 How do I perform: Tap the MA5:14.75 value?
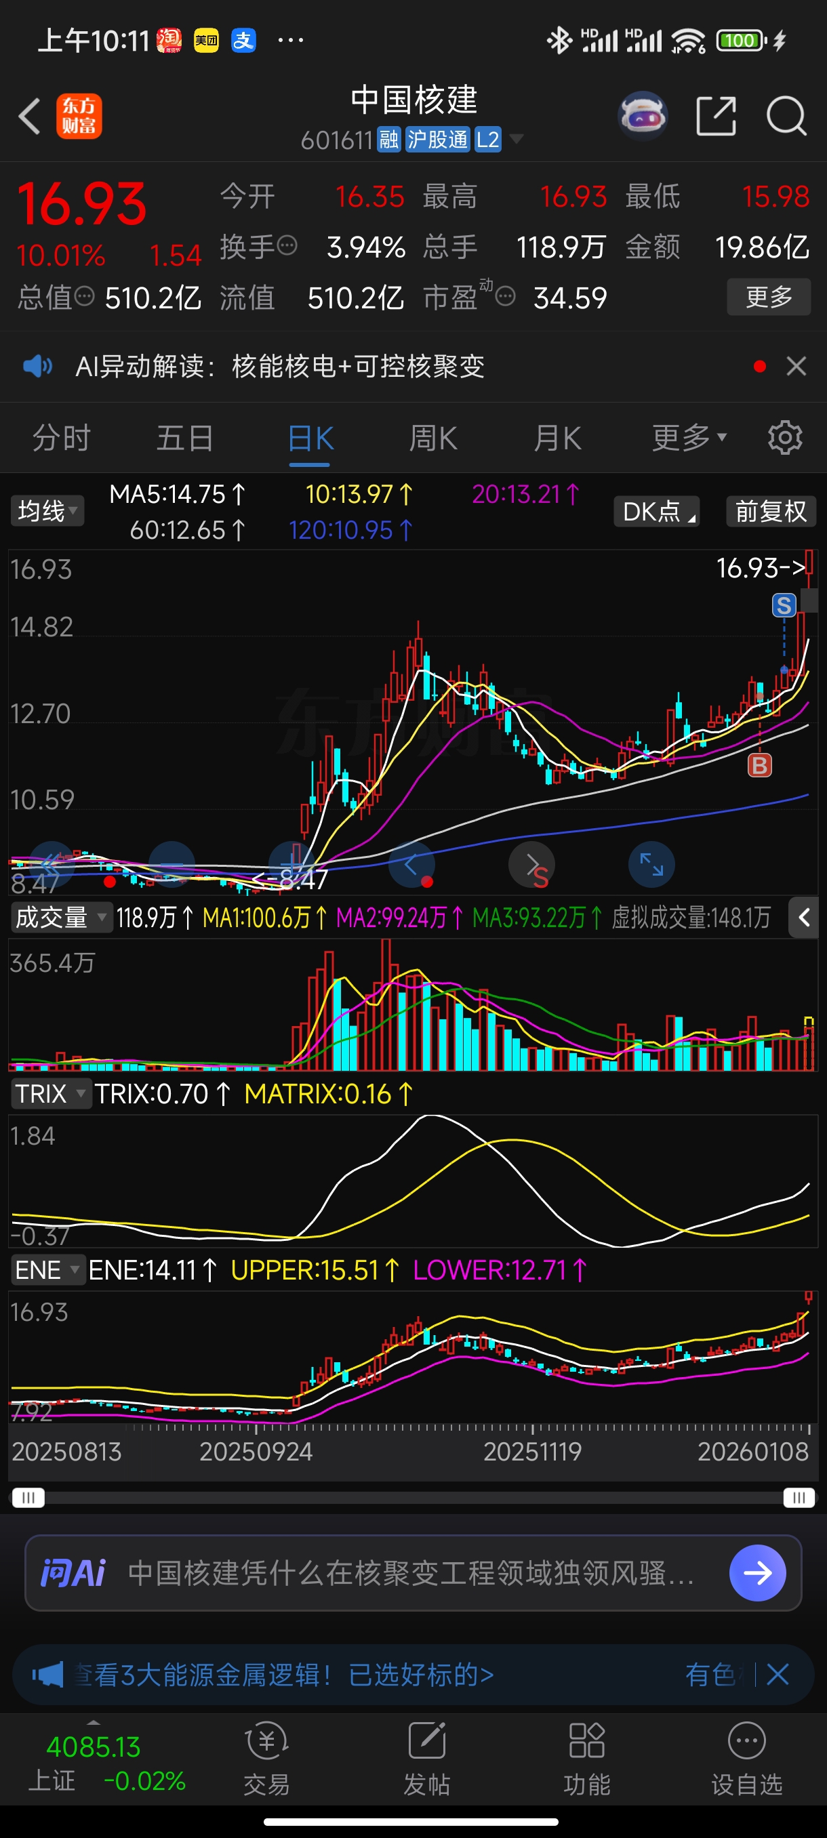[178, 494]
